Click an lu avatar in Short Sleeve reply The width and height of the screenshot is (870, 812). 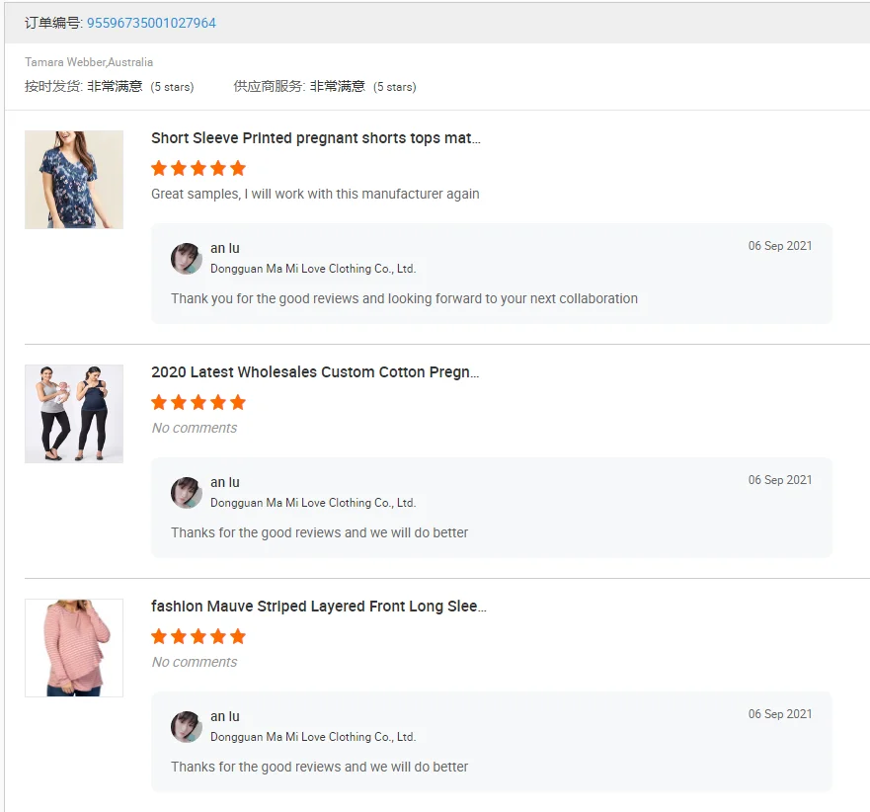[187, 259]
